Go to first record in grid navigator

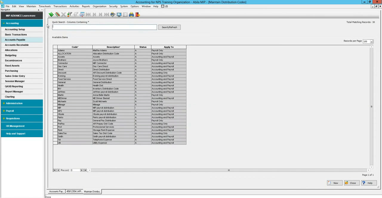tap(55, 170)
